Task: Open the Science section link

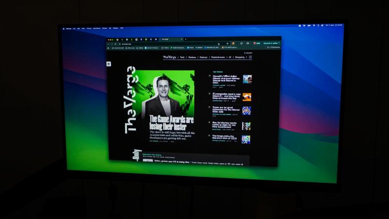Action: point(203,57)
